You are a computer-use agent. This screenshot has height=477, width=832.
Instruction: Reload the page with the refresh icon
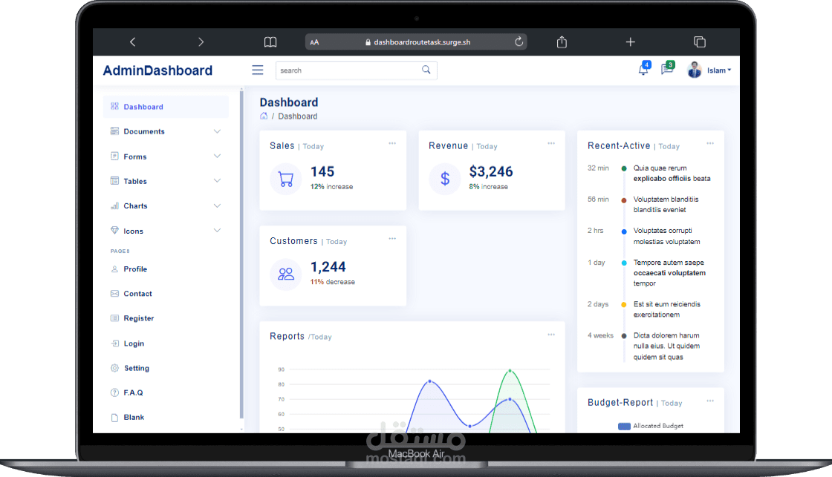[519, 42]
